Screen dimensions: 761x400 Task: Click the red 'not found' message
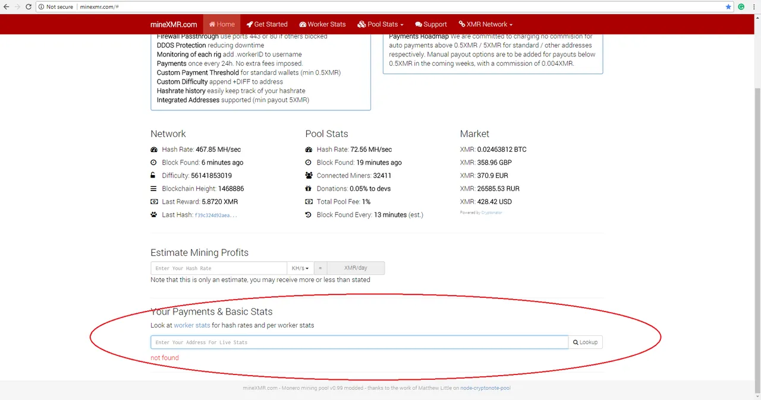(165, 358)
